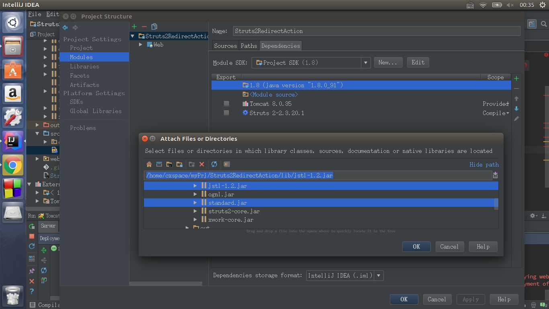The image size is (549, 309).
Task: Switch to the Paths tab
Action: point(249,46)
